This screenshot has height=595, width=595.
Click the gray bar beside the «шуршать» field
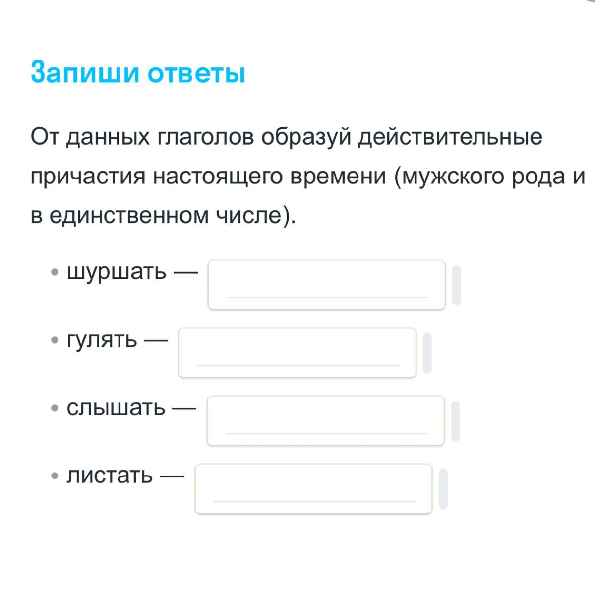(457, 285)
